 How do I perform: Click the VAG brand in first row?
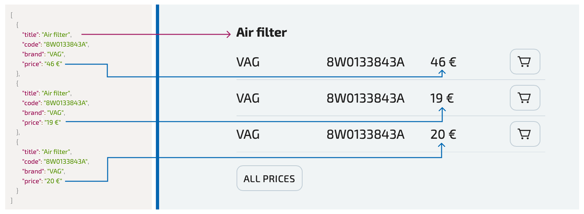click(x=248, y=62)
